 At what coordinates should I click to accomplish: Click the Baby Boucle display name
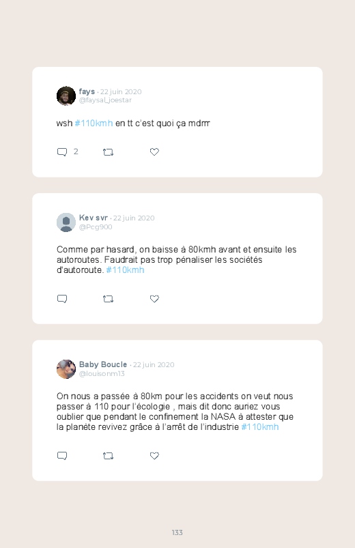pyautogui.click(x=103, y=364)
